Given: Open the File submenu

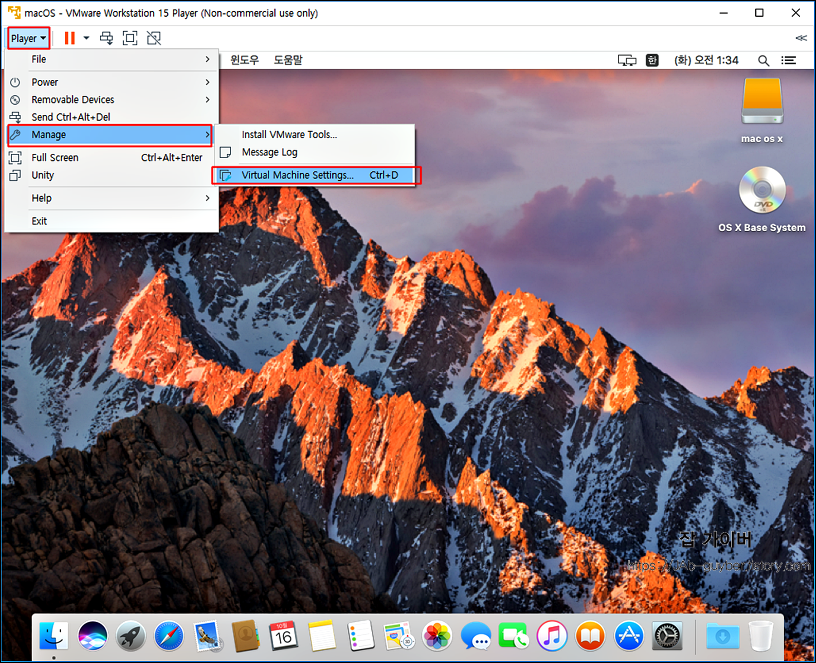Looking at the screenshot, I should [112, 59].
